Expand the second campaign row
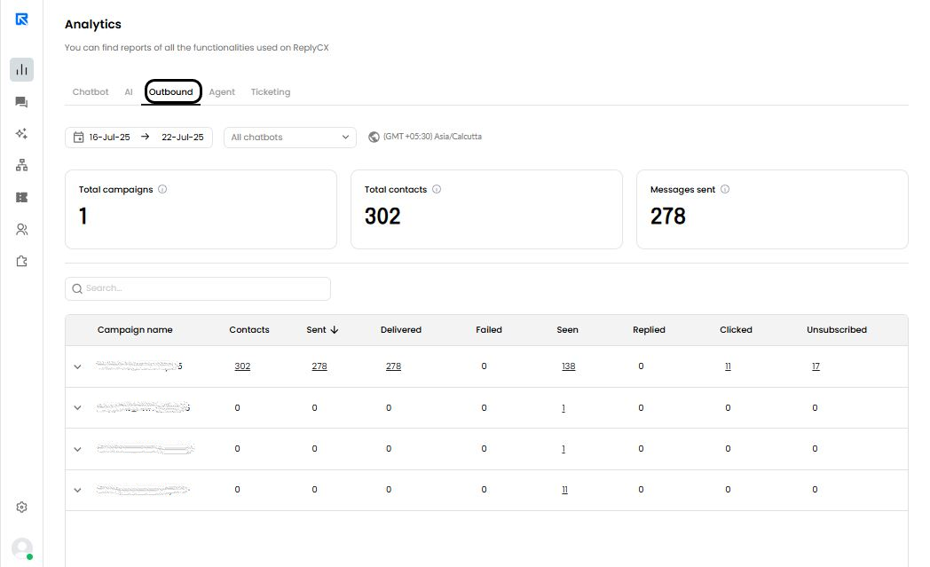Viewport: 930px width, 567px height. pos(77,407)
